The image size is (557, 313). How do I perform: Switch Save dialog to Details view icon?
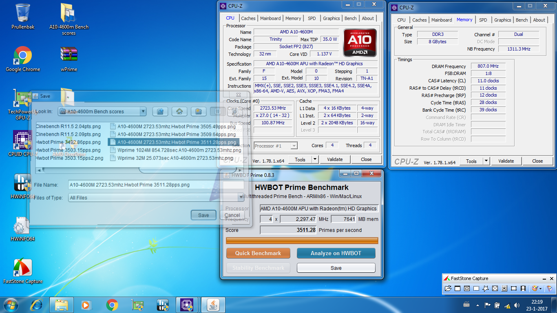tap(234, 111)
